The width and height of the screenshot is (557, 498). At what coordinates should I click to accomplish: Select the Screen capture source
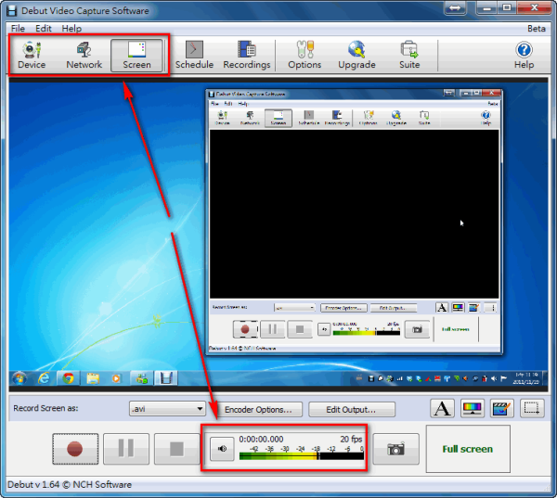click(136, 55)
